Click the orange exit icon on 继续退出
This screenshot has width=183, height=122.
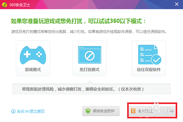133,111
